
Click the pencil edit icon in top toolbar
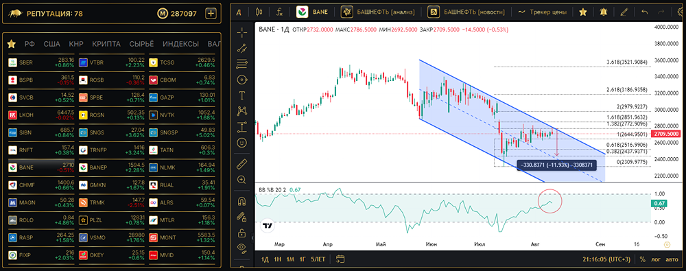tap(625, 12)
